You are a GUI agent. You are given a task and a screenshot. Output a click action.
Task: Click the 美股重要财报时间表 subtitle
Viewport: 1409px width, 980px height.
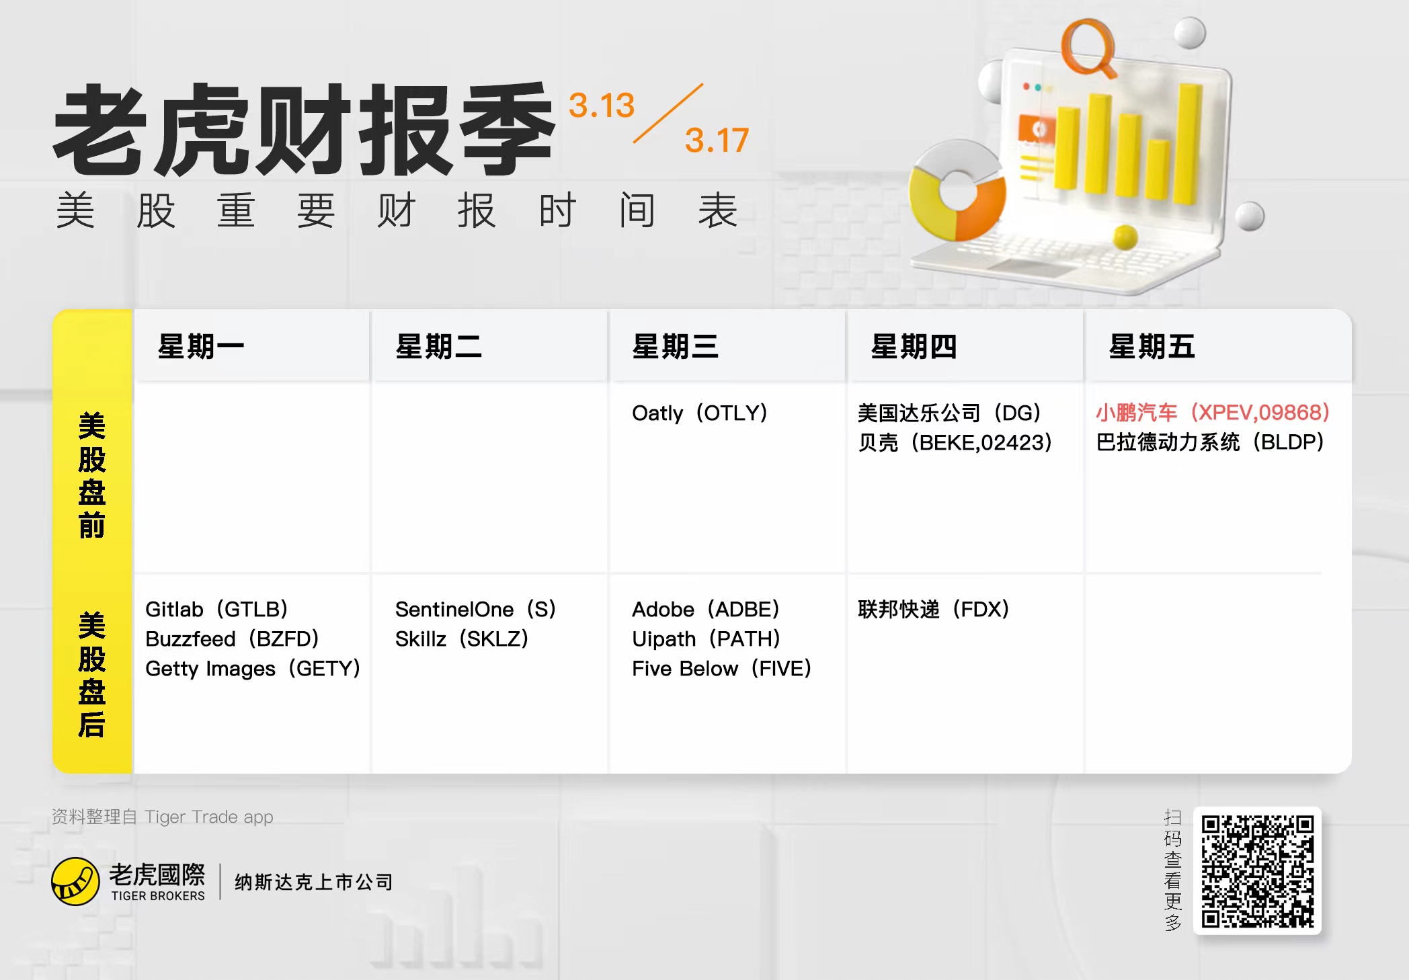397,210
